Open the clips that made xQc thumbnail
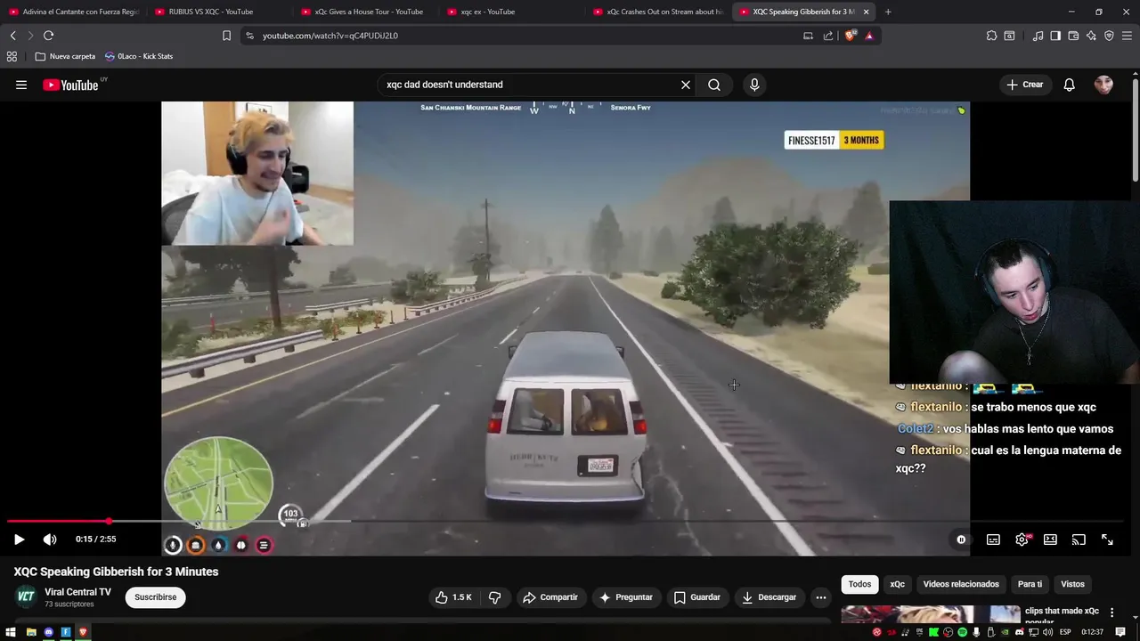 931,614
